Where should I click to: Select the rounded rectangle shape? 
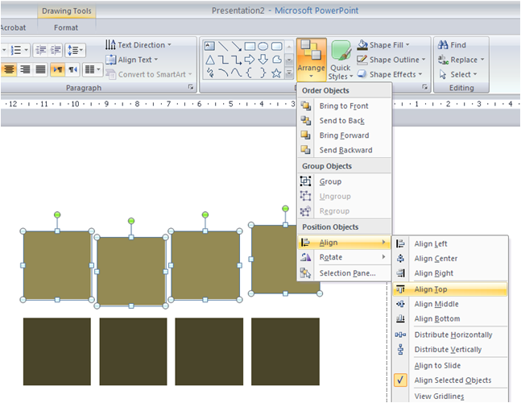[x=276, y=46]
